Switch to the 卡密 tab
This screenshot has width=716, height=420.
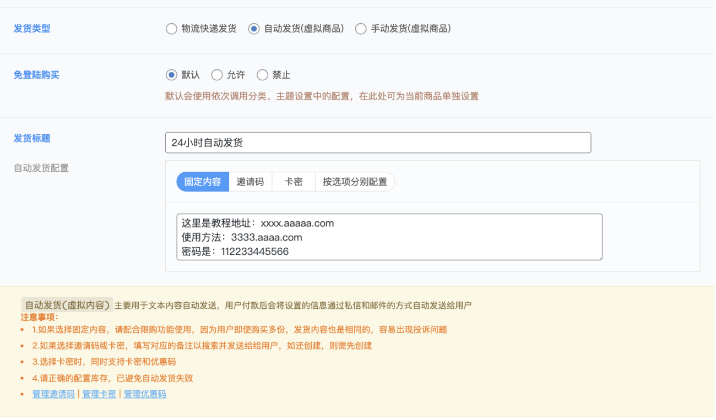(294, 182)
